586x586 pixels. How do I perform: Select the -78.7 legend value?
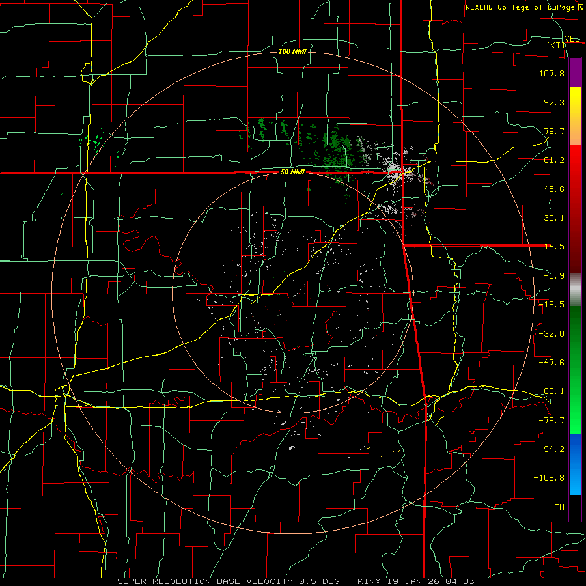click(551, 421)
